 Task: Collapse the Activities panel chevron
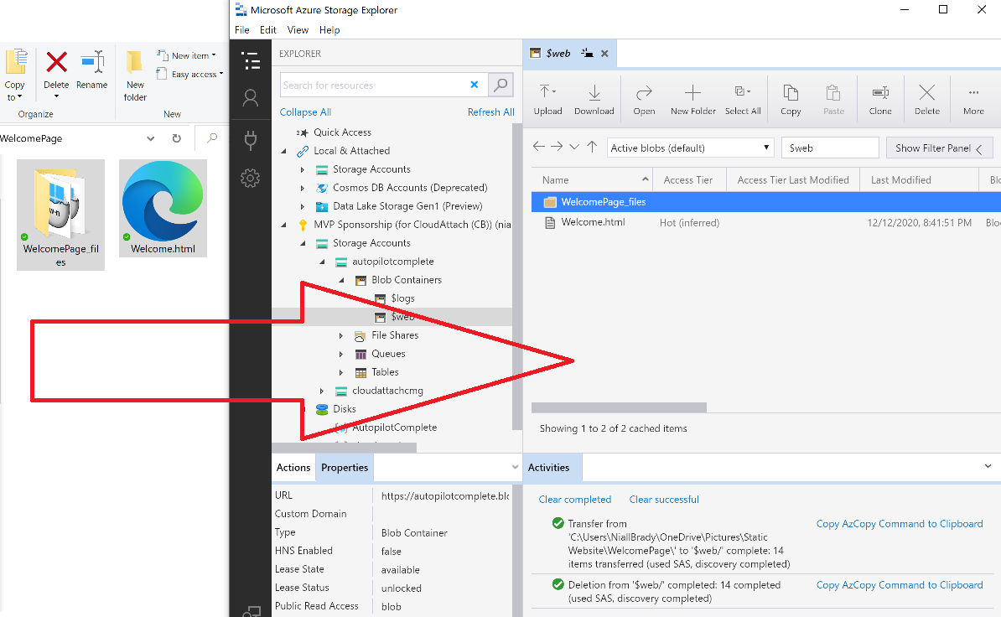(988, 466)
